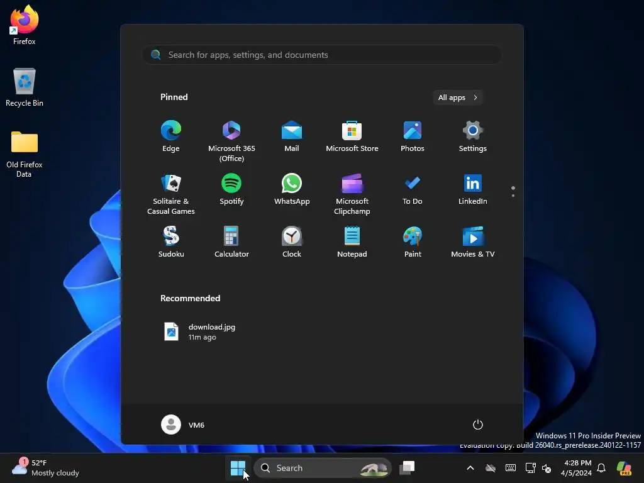Launch Microsoft Clipchamp
The height and width of the screenshot is (483, 644).
(352, 194)
